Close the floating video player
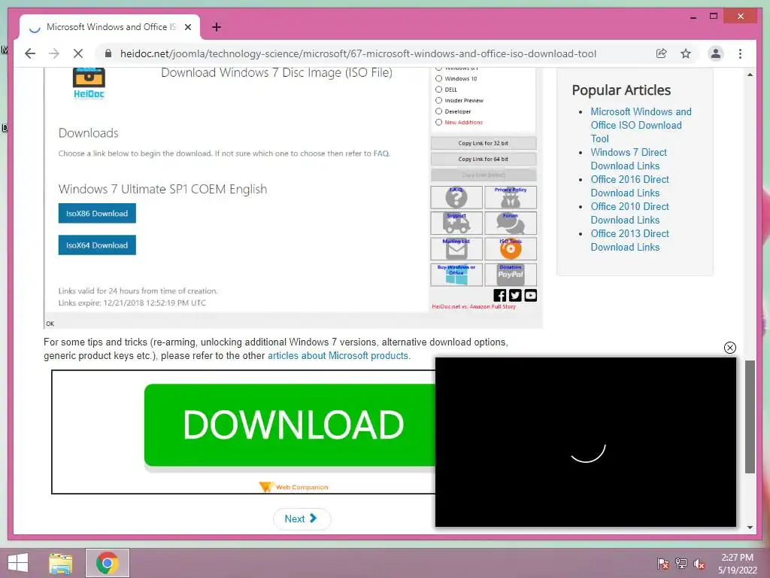 729,348
